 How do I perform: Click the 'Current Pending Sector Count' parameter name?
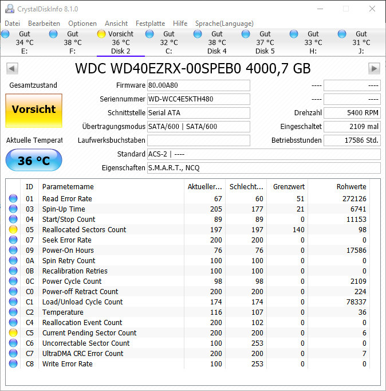point(89,333)
